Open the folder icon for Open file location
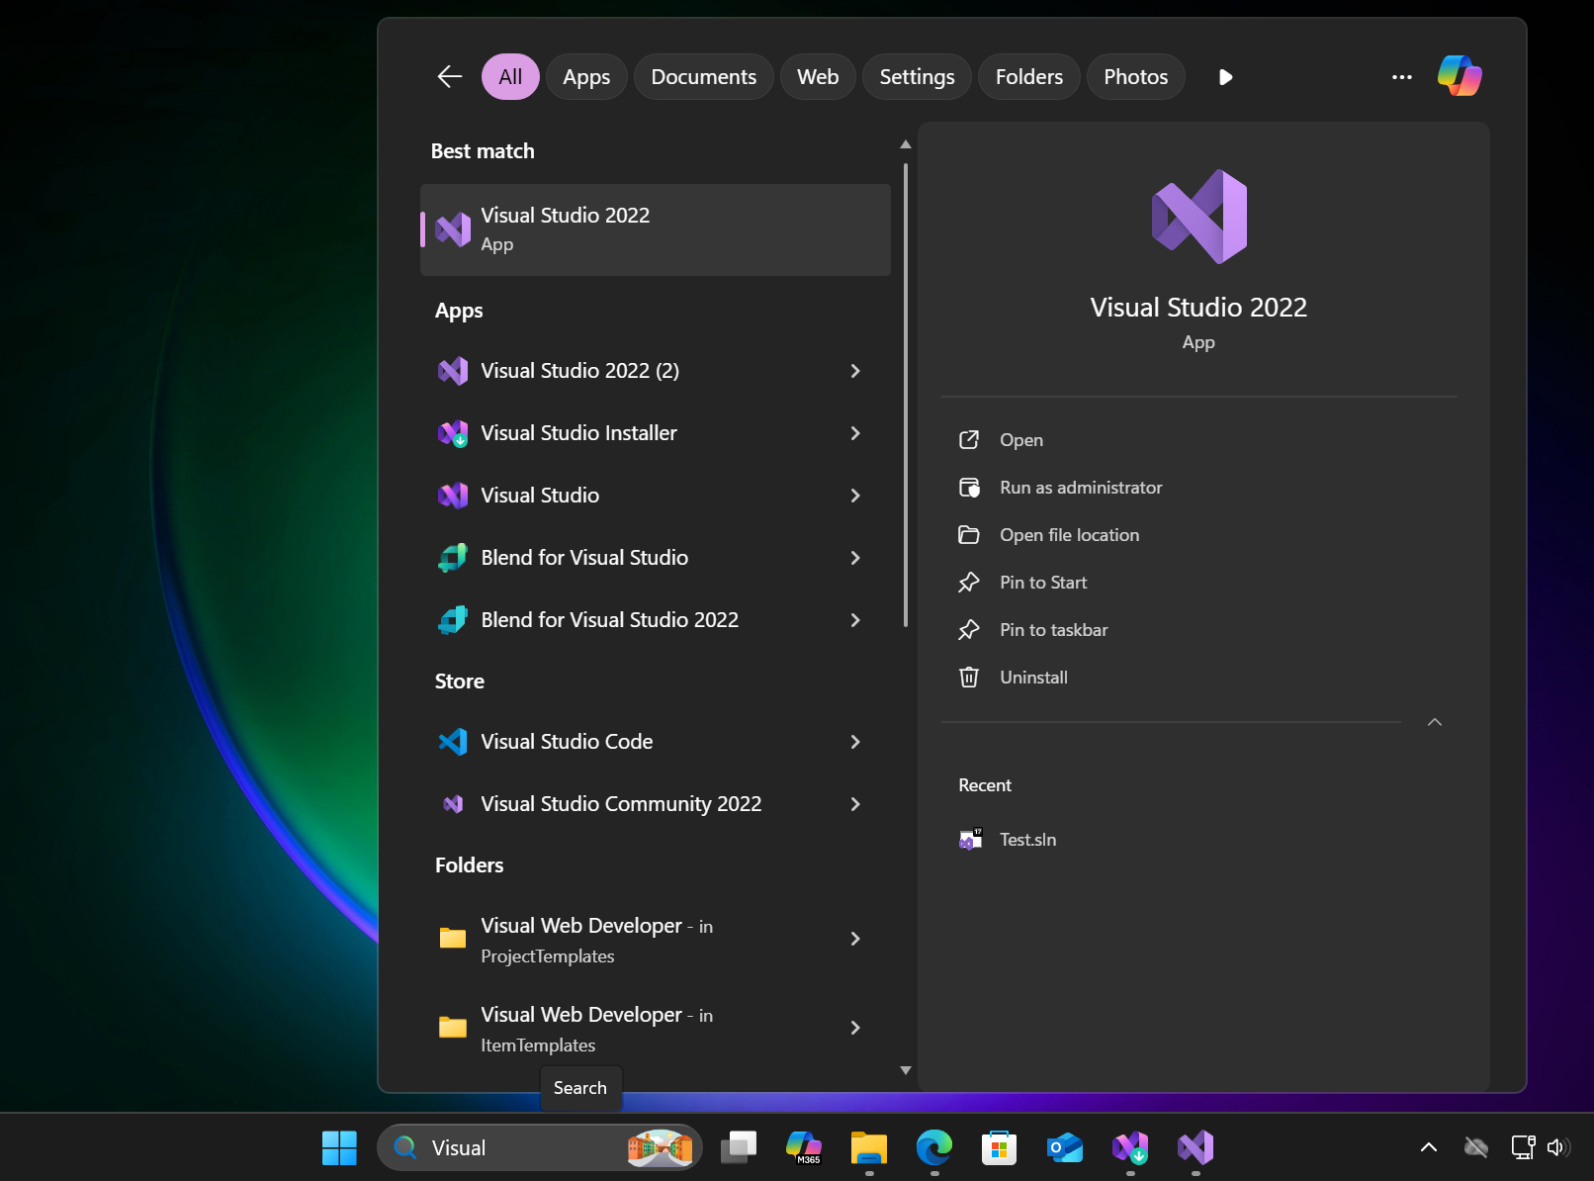 point(970,534)
